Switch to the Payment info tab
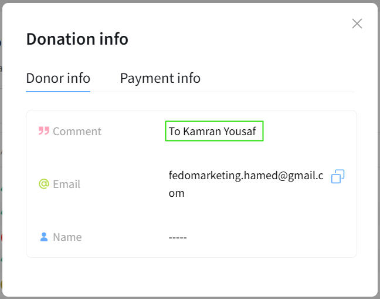 point(160,78)
